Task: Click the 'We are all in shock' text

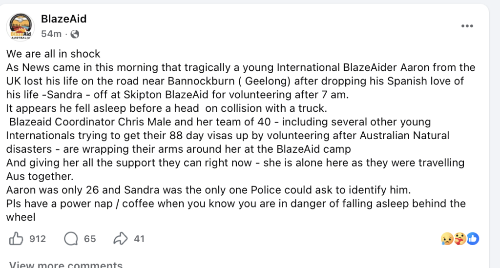Action: (53, 54)
